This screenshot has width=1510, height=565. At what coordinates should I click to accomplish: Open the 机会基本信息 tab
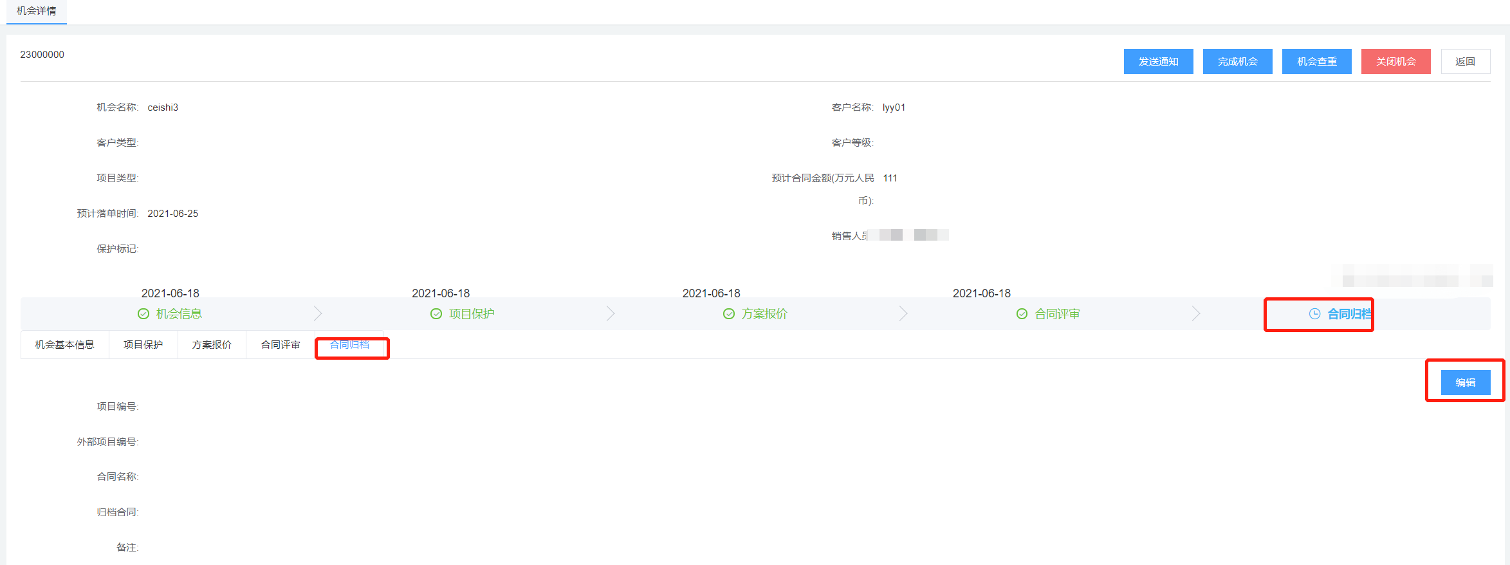pos(64,345)
